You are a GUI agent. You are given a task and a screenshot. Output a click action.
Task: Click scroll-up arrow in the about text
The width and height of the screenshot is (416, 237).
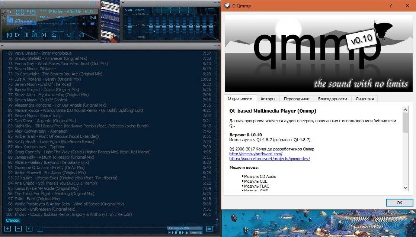tap(405, 110)
